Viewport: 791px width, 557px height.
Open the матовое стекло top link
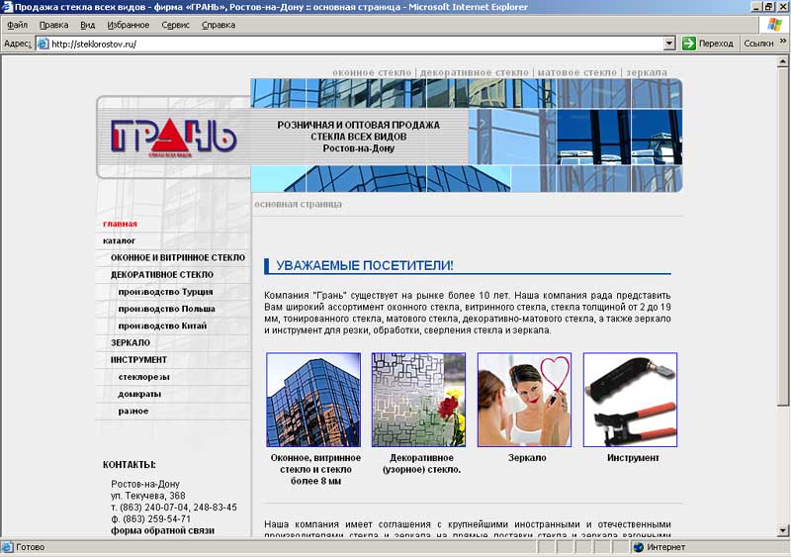(x=576, y=73)
